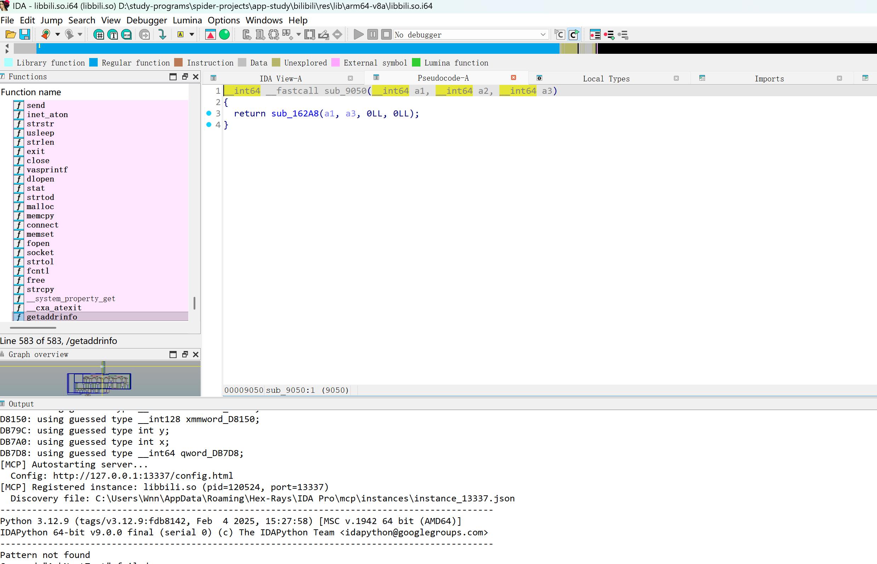
Task: Expand dropdown beside the jump-back arrow
Action: click(x=58, y=34)
